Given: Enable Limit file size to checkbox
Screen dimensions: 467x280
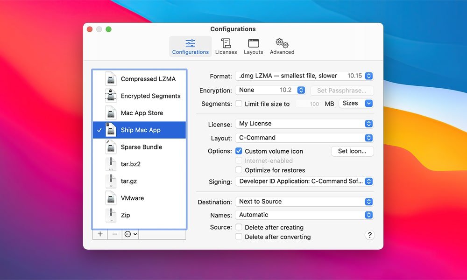Looking at the screenshot, I should (239, 104).
